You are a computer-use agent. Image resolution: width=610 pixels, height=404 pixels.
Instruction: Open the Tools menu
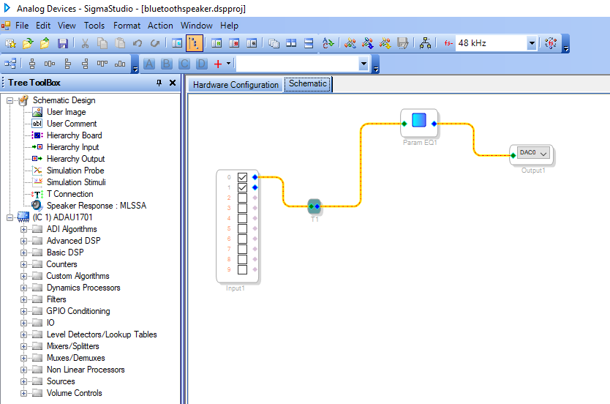[x=94, y=26]
